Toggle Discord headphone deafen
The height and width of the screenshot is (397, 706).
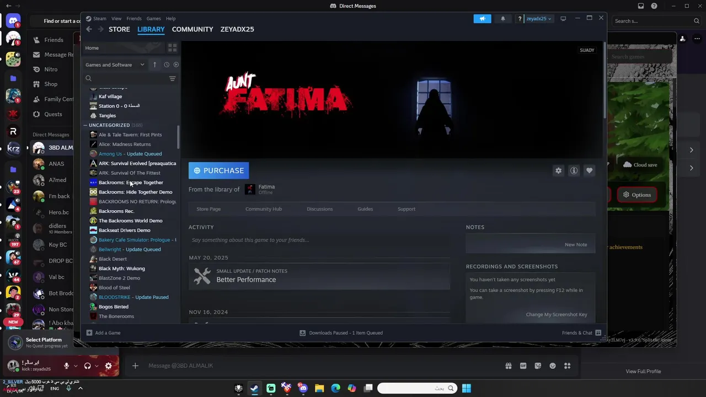click(87, 366)
